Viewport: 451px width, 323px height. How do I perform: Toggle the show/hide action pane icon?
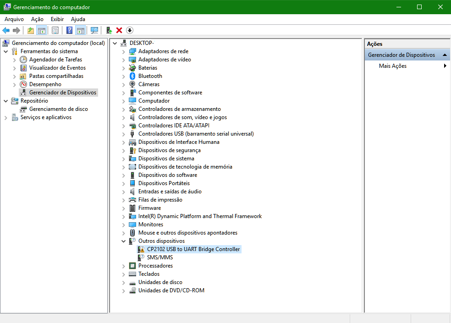coord(81,30)
